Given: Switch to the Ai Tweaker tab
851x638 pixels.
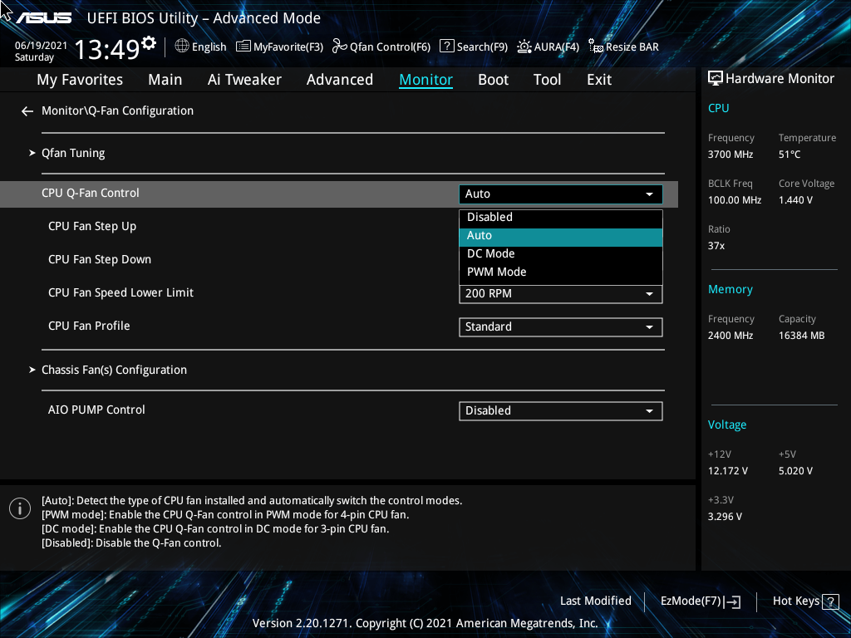Looking at the screenshot, I should point(244,79).
